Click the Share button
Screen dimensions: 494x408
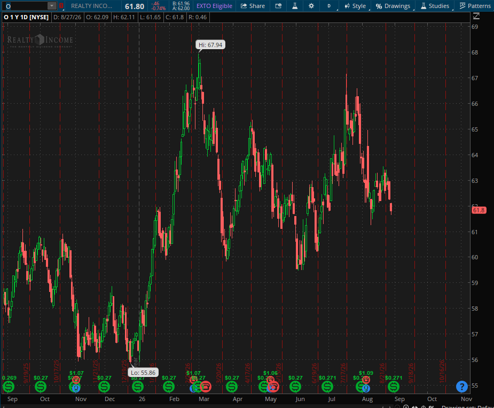[253, 6]
